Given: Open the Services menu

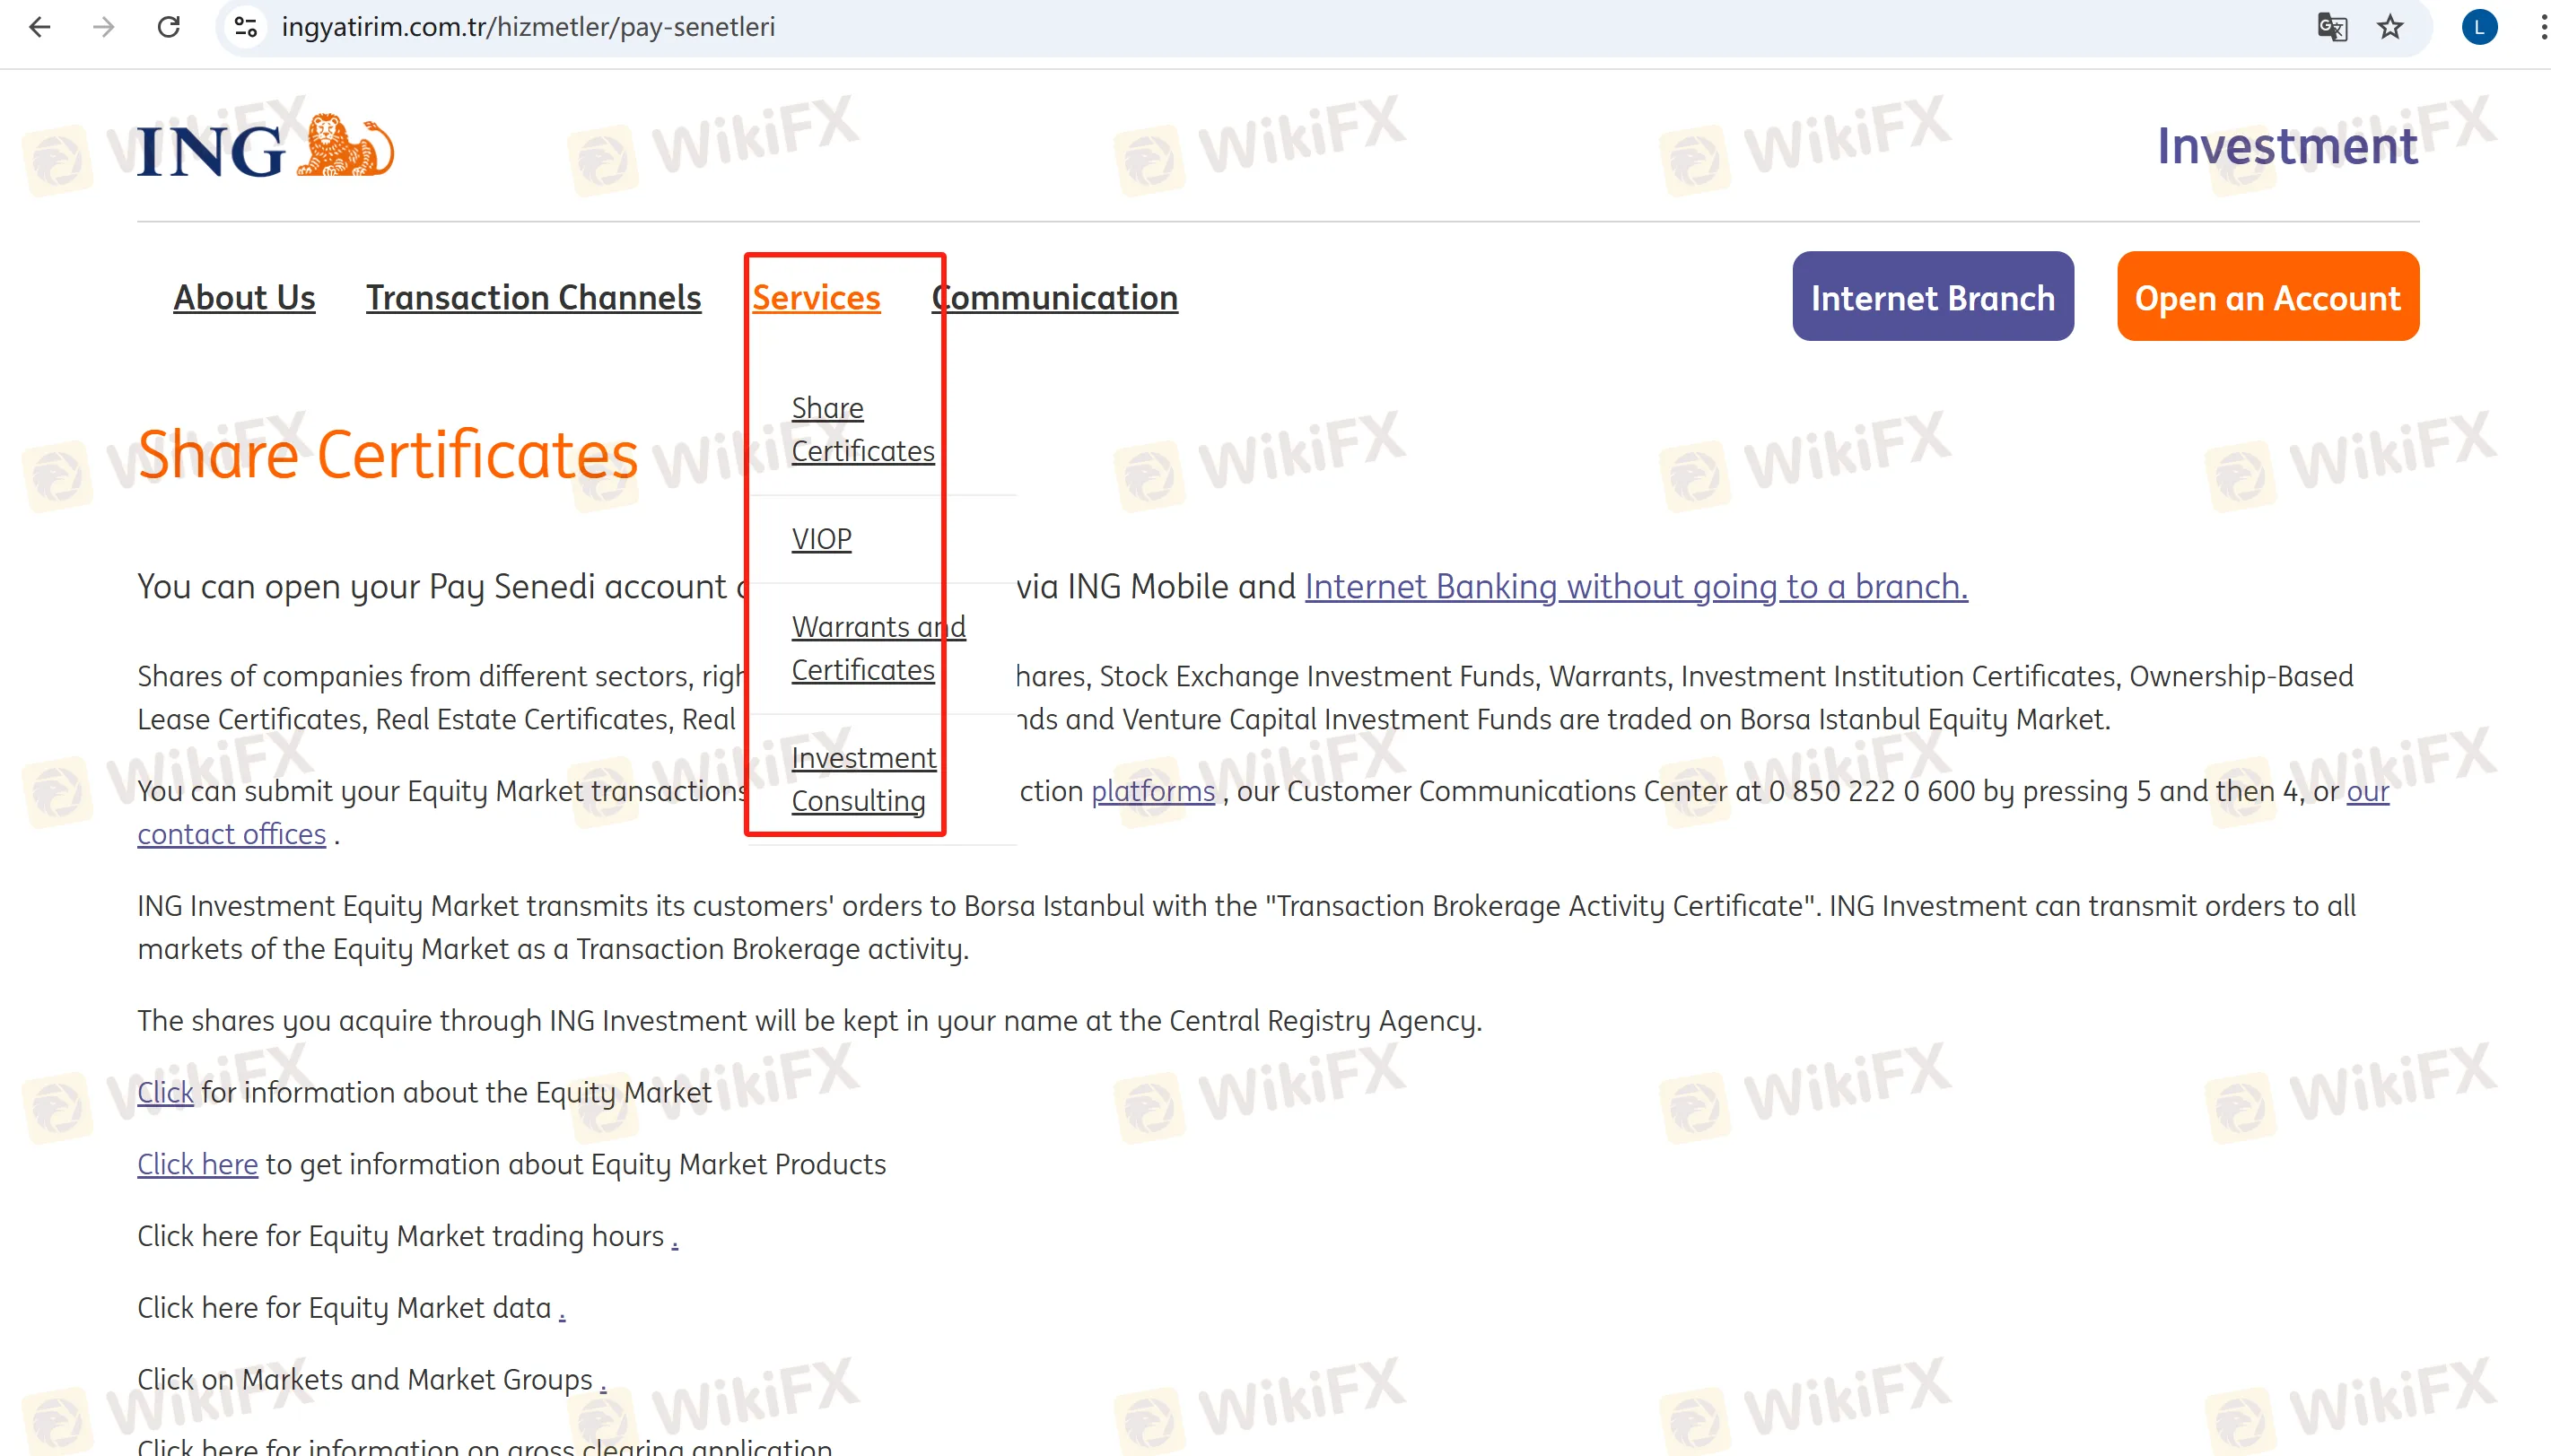Looking at the screenshot, I should pyautogui.click(x=816, y=297).
